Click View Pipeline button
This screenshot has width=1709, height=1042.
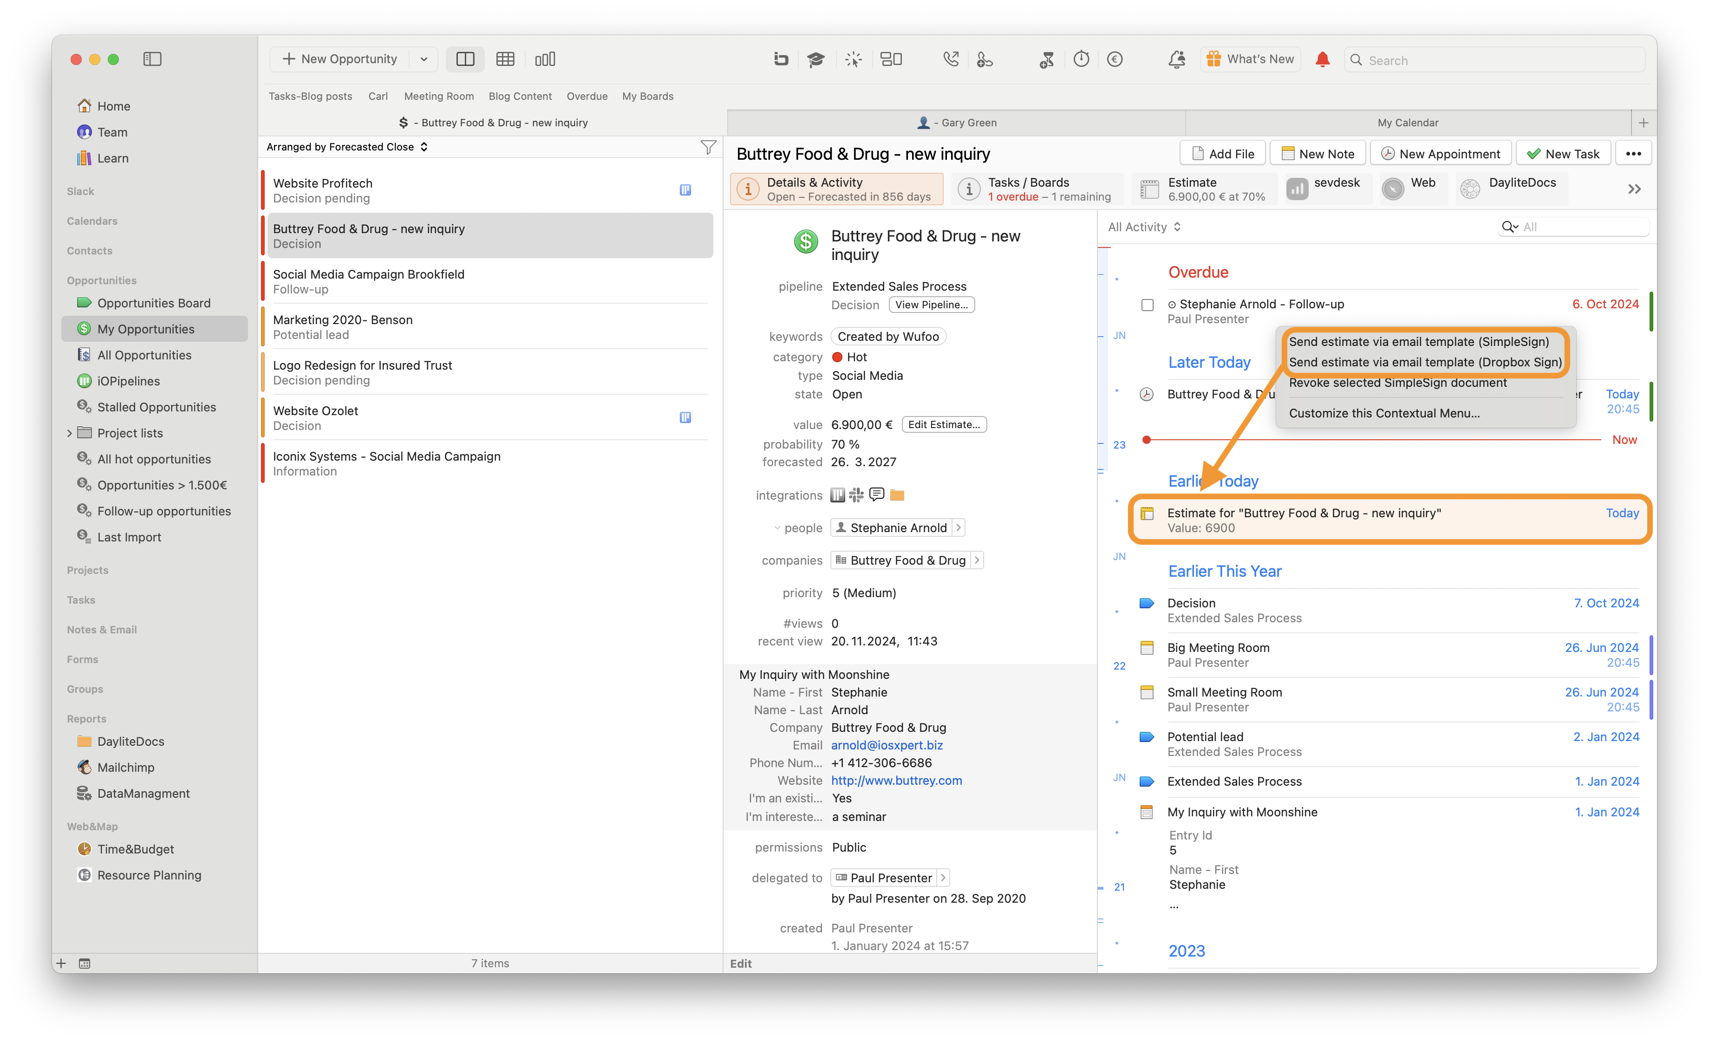[931, 305]
